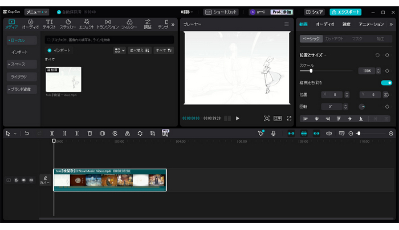Click the Mirror flip icon in timeline toolbar
Screen dimensions: 399x230
tap(128, 134)
